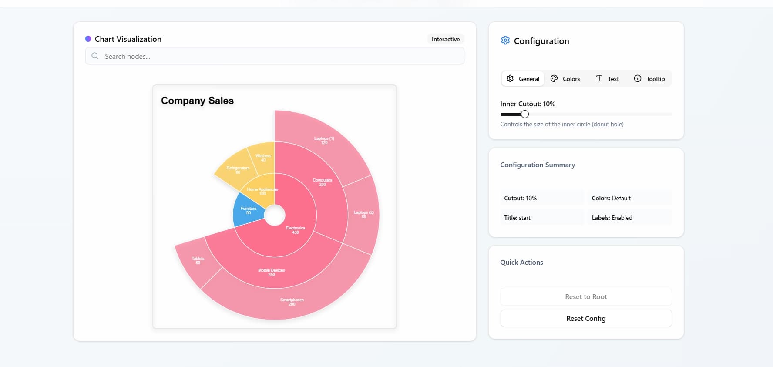Click the info icon in Tooltip tab

(x=637, y=78)
